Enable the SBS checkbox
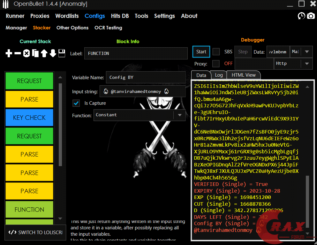 coord(216,52)
